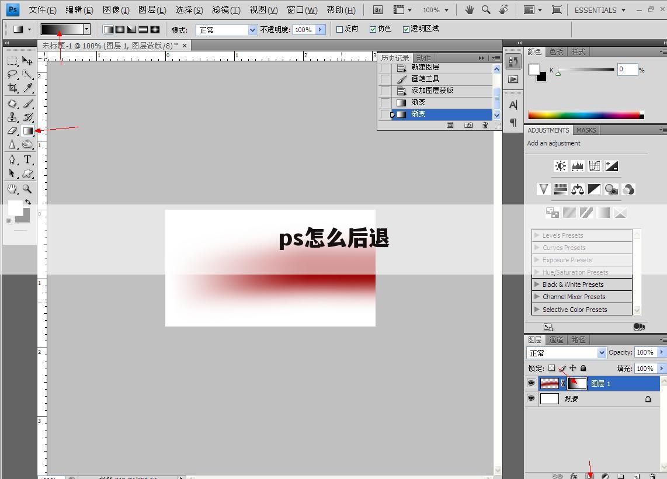667x479 pixels.
Task: Select the 背景 layer row
Action: [592, 398]
